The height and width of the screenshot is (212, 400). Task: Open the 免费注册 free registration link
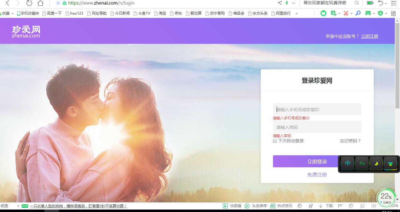[317, 175]
